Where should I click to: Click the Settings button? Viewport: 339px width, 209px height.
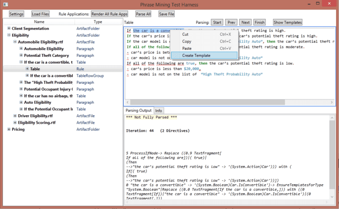(17, 14)
